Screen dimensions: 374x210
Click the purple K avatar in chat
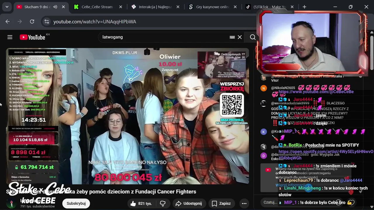point(264,132)
